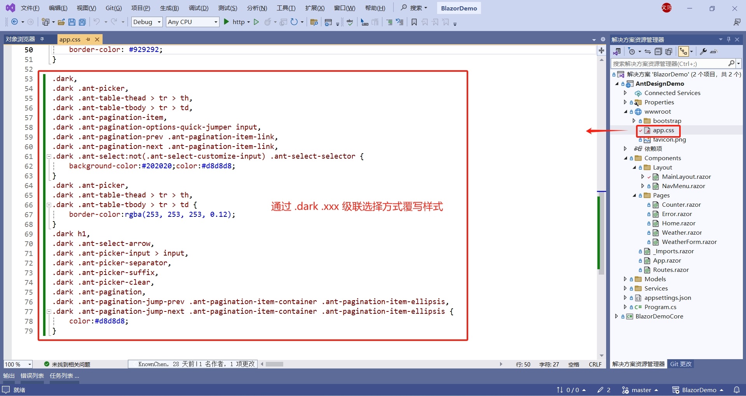
Task: Select Program.cs in Solution Explorer
Action: 660,307
